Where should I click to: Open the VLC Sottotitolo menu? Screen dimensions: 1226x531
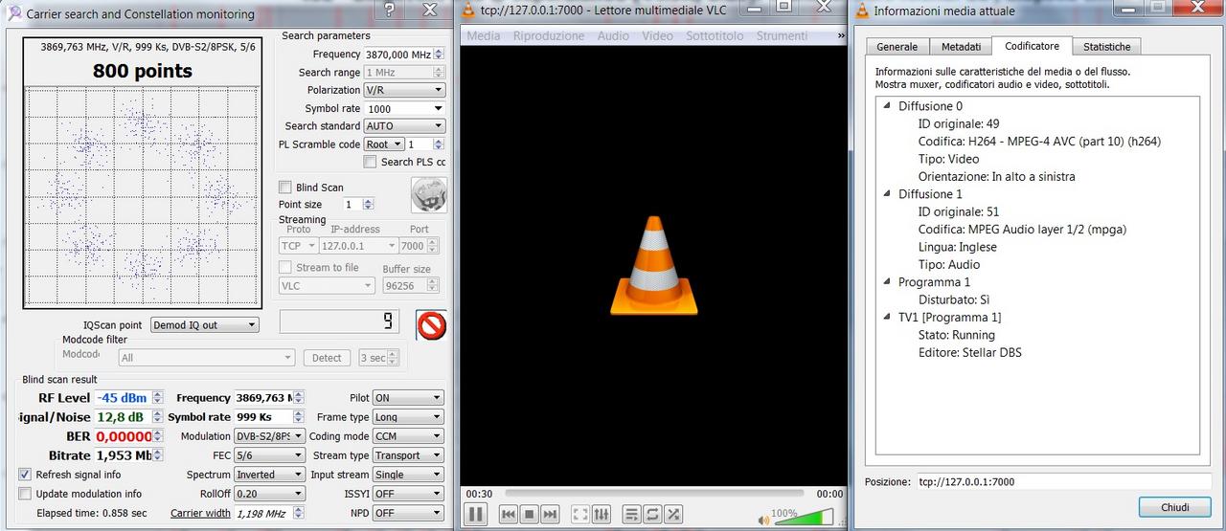715,35
